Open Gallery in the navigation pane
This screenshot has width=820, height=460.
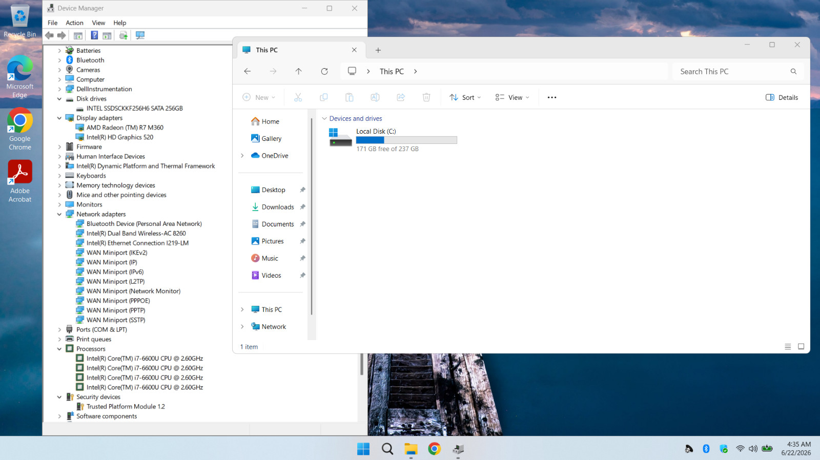click(x=266, y=139)
